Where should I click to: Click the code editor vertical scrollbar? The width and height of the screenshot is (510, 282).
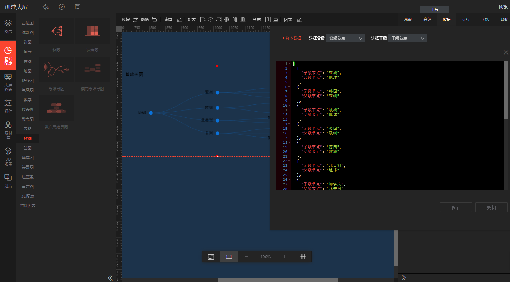coord(505,90)
